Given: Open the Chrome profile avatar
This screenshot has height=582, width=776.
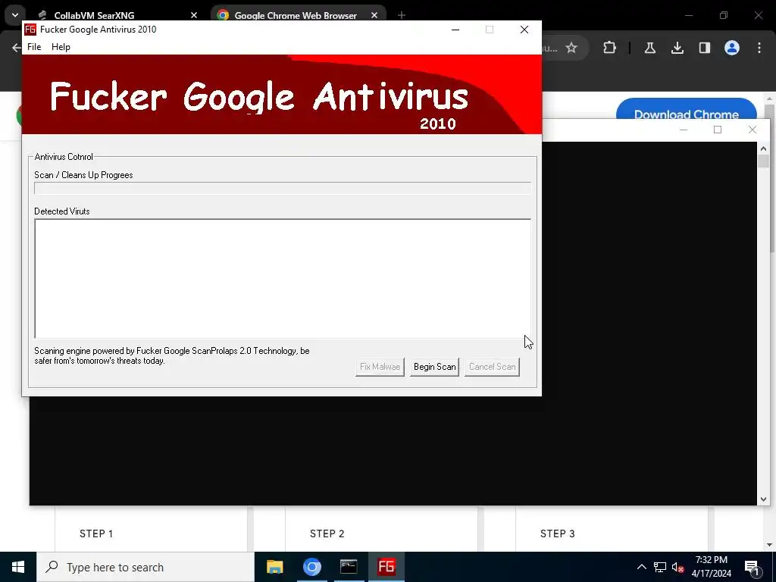Looking at the screenshot, I should (x=732, y=48).
